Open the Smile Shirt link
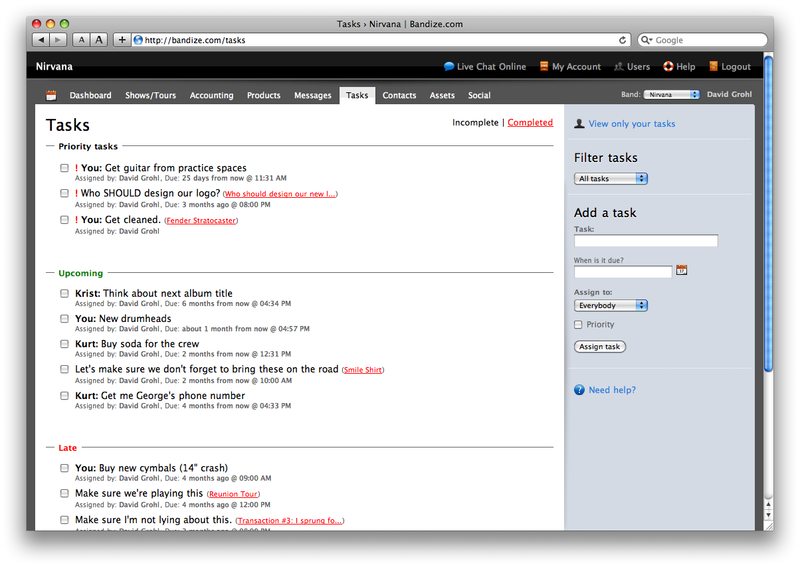This screenshot has height=567, width=800. click(x=363, y=370)
